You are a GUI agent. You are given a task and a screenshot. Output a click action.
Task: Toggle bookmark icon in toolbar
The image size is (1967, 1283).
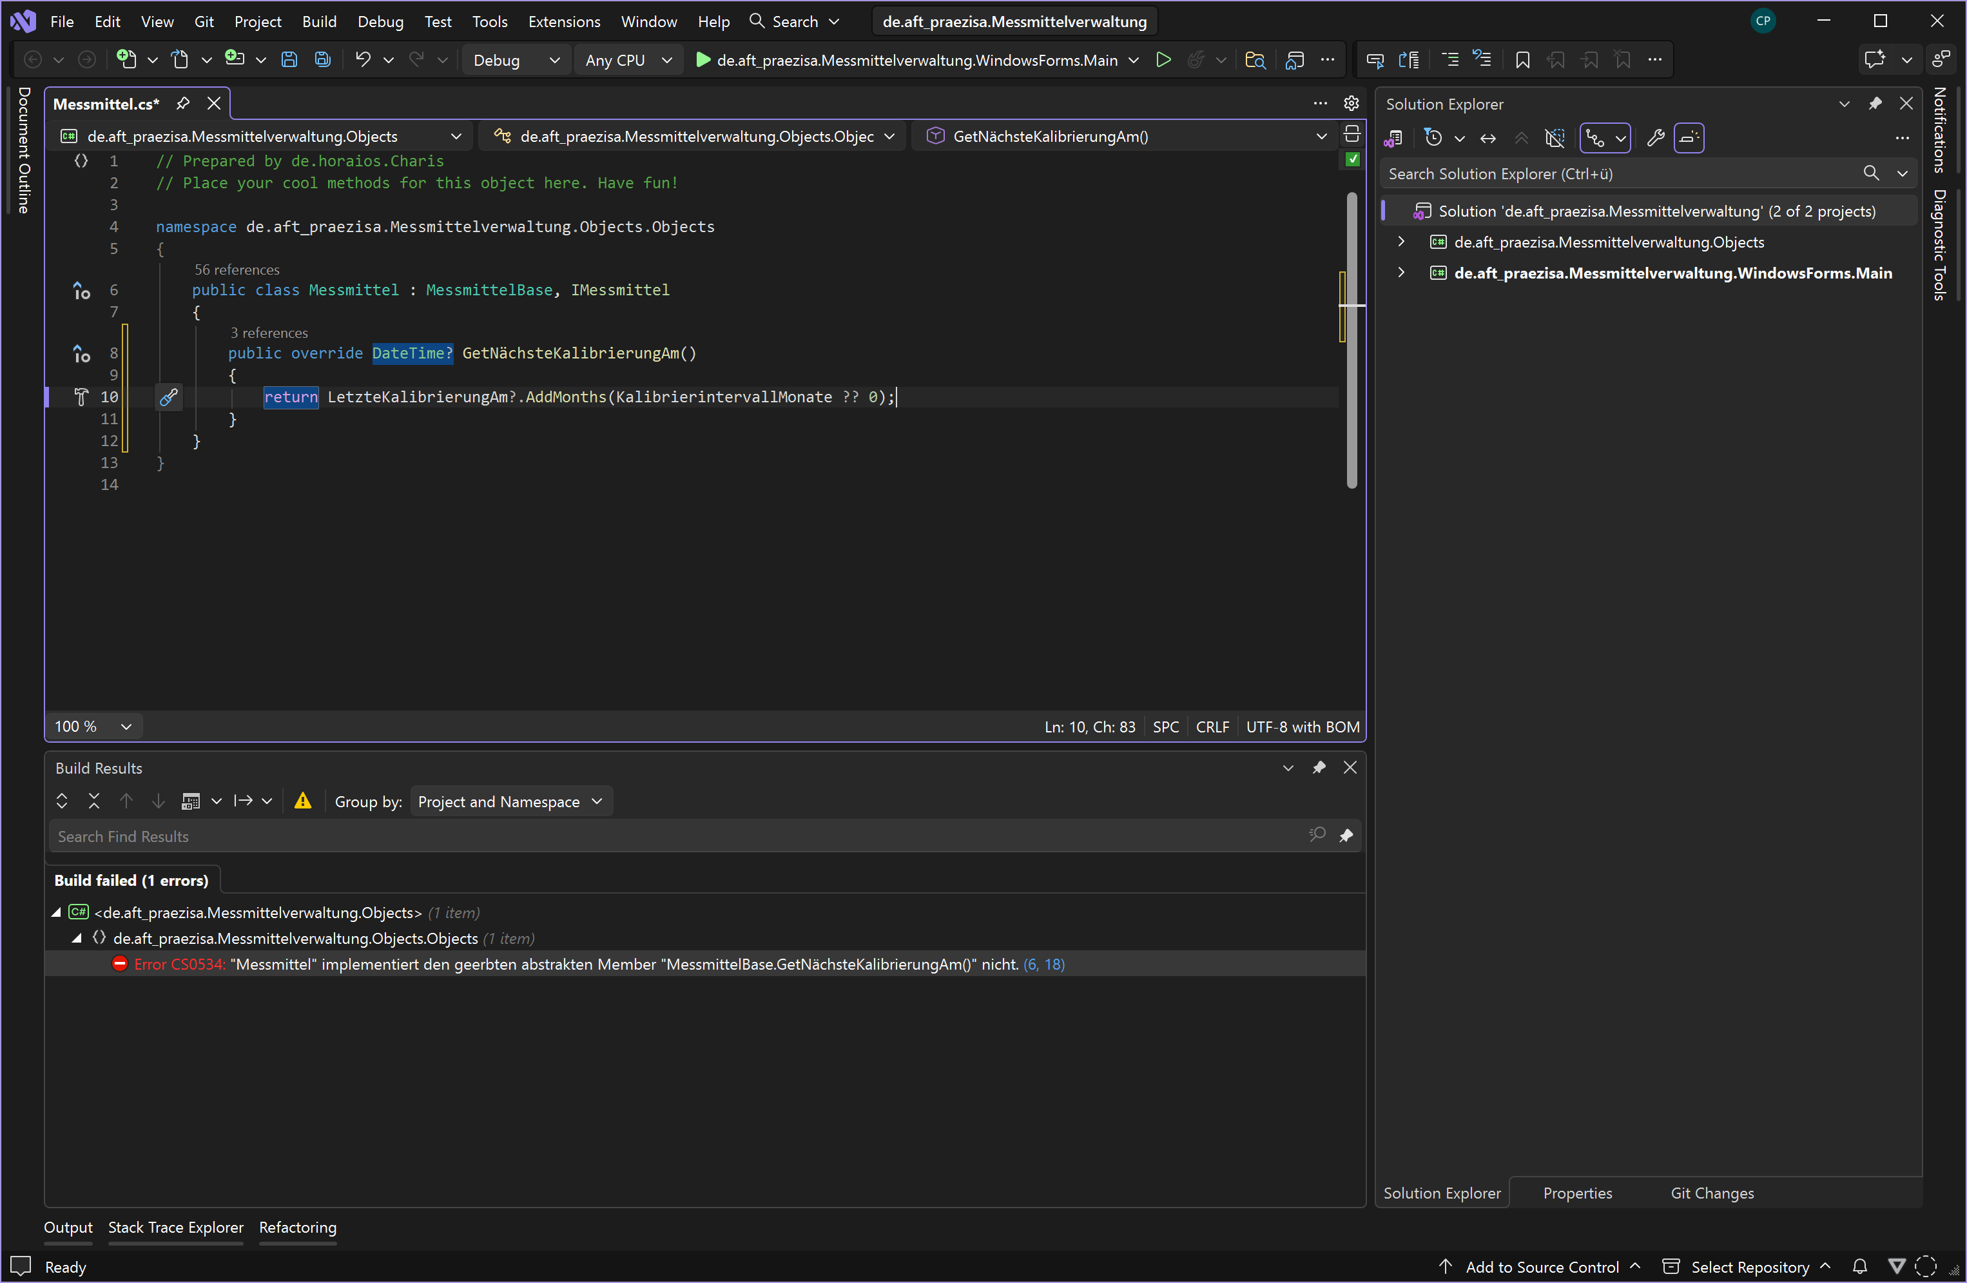1522,59
